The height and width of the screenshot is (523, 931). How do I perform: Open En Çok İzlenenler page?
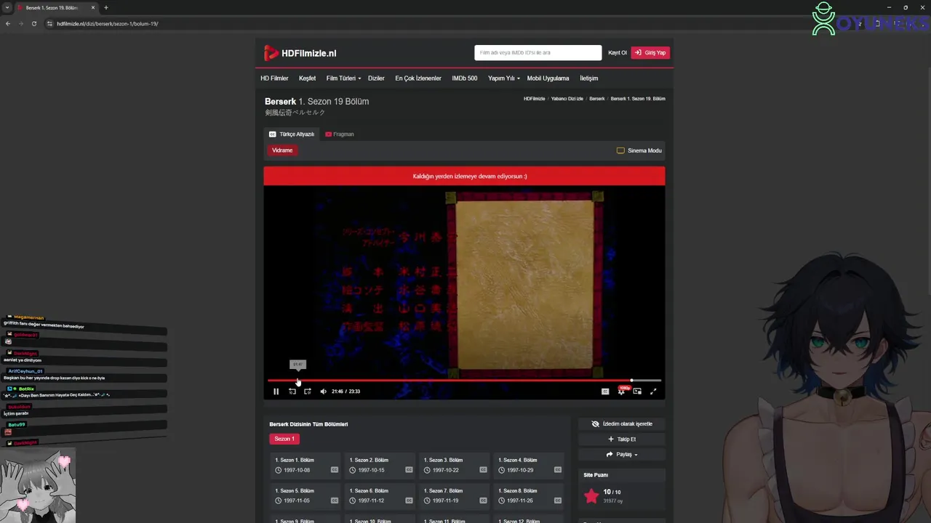(x=418, y=78)
